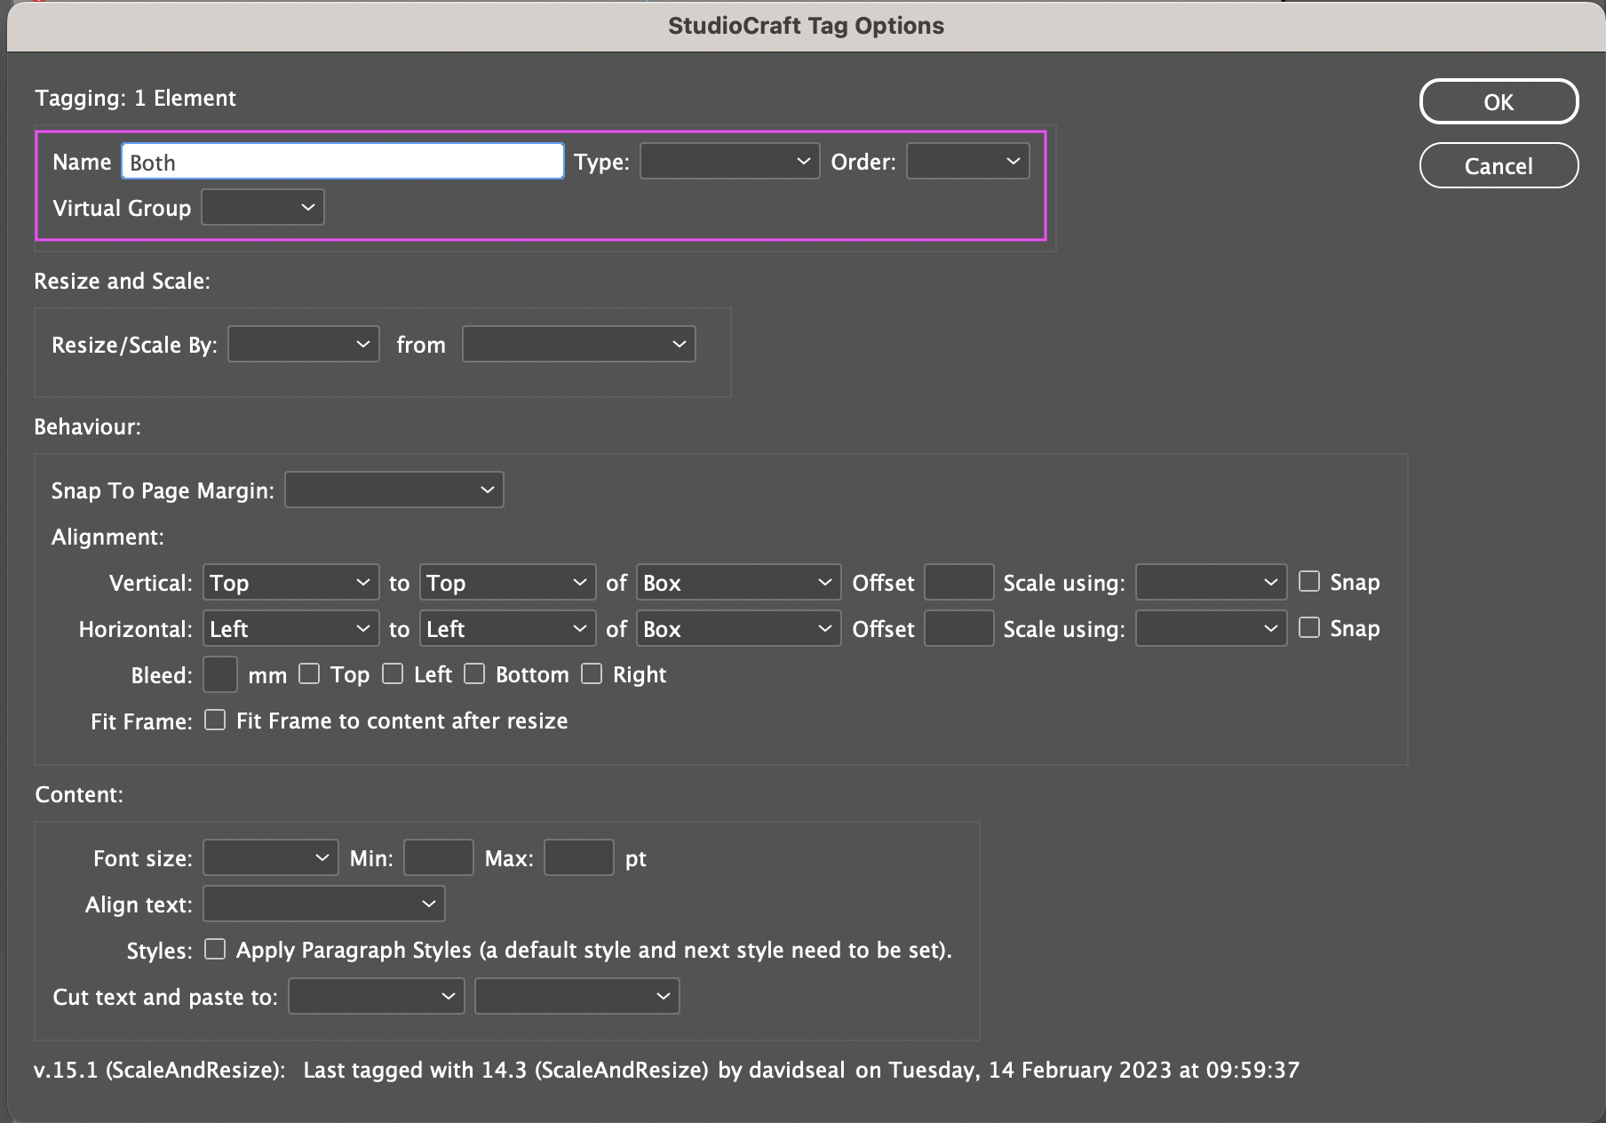Click the Vertical Offset input field
The image size is (1606, 1123).
tap(958, 583)
